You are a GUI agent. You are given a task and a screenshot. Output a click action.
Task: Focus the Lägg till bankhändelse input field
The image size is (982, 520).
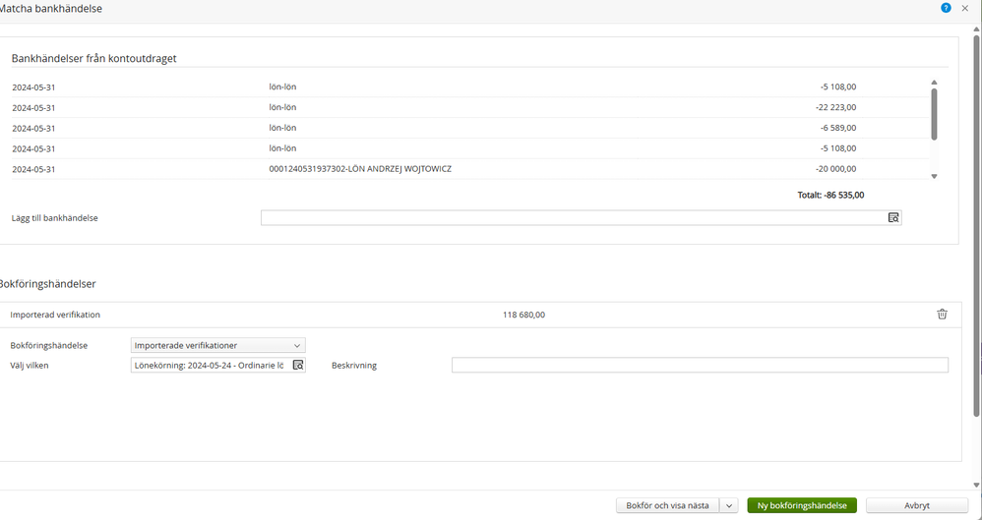click(x=582, y=218)
